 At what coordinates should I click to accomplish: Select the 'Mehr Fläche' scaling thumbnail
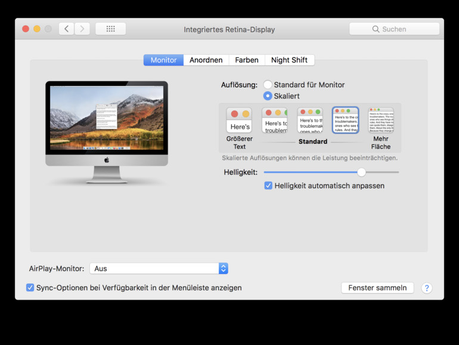coord(381,120)
